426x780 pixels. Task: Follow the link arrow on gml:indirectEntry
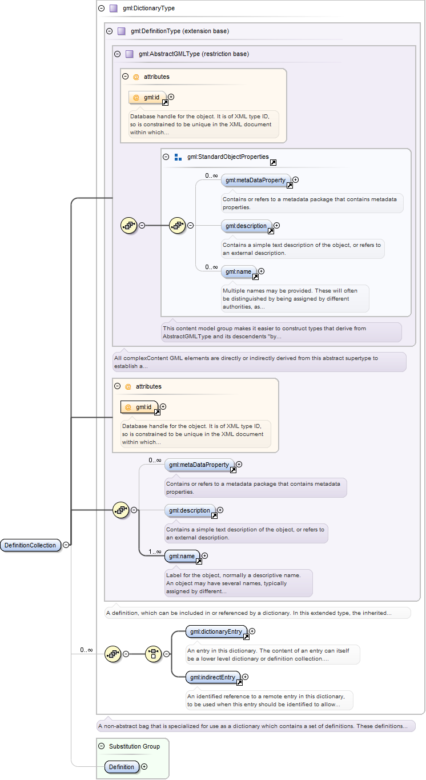[x=239, y=682]
